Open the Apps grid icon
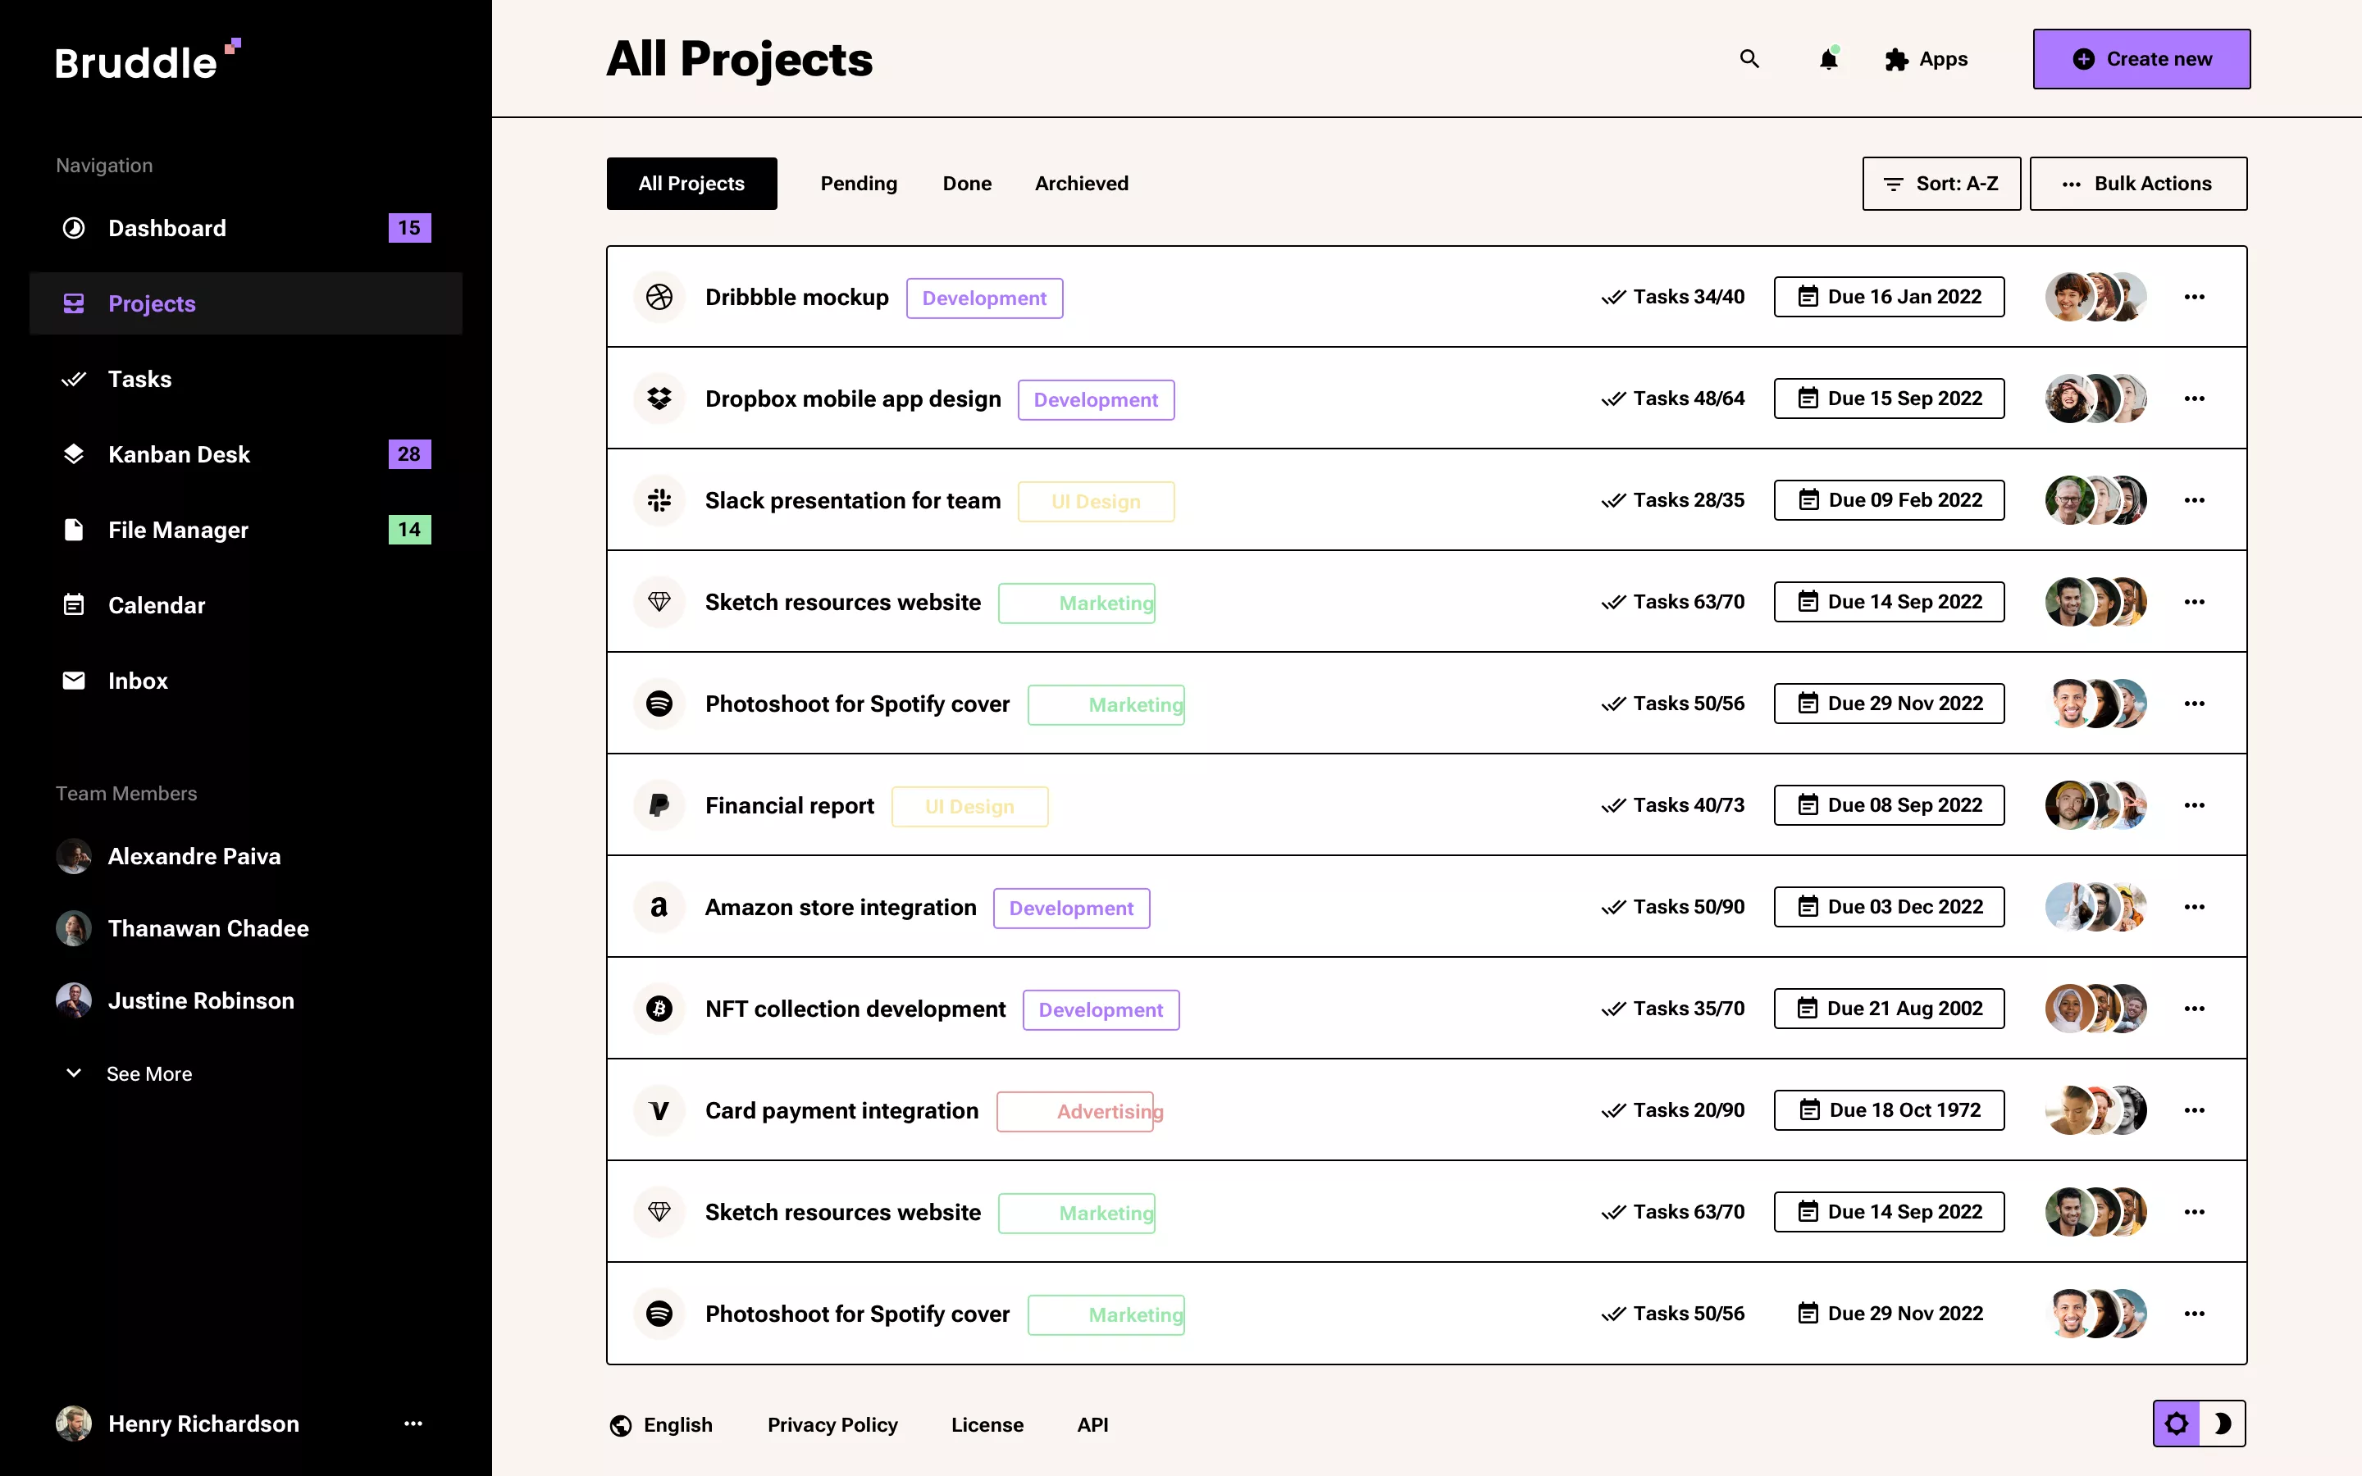 tap(1898, 58)
